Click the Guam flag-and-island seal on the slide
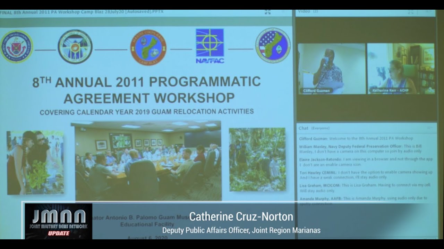This screenshot has height=249, width=444. pos(273,45)
